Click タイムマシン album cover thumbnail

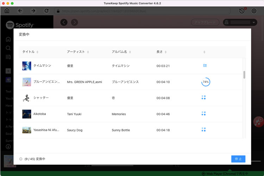(x=27, y=66)
